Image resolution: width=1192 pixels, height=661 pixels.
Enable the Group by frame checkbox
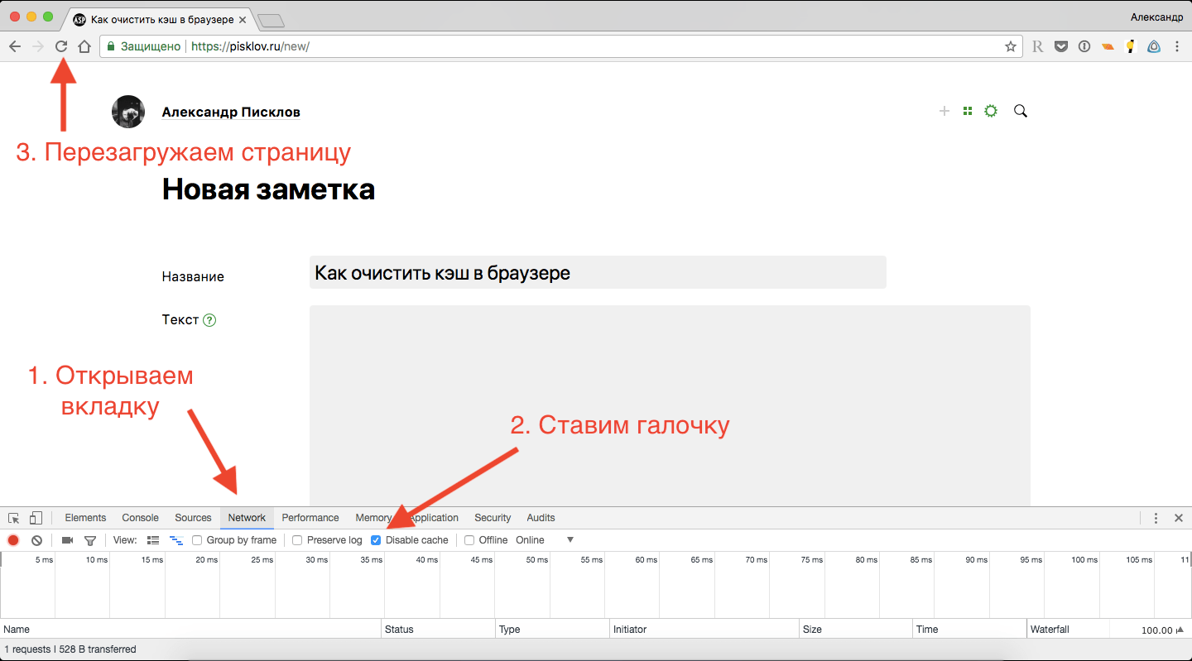pyautogui.click(x=197, y=540)
